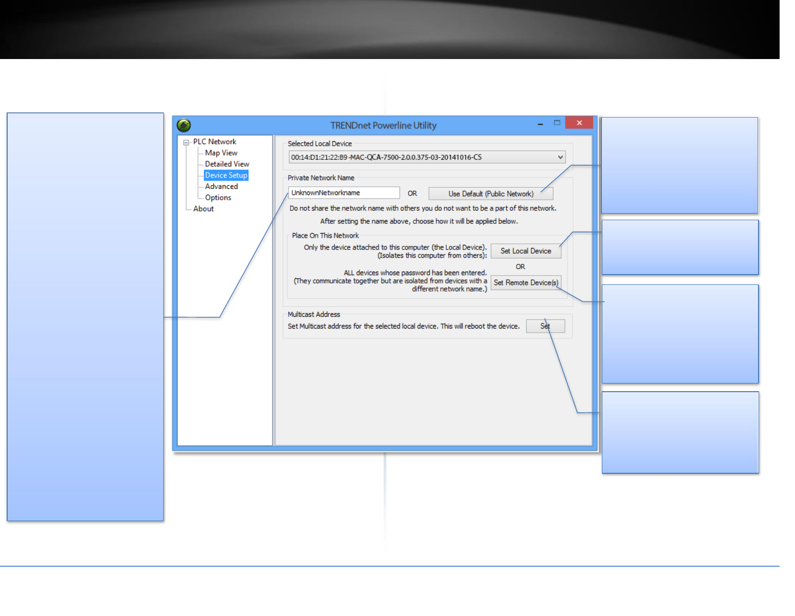Image resolution: width=795 pixels, height=616 pixels.
Task: Click the 'Do not share the network name' note
Action: 423,208
